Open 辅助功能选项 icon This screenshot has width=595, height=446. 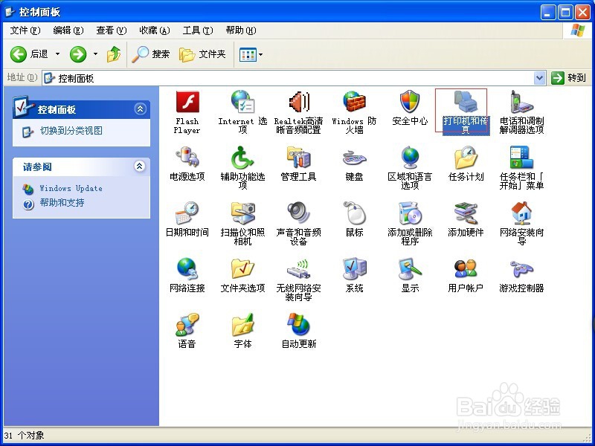(243, 158)
